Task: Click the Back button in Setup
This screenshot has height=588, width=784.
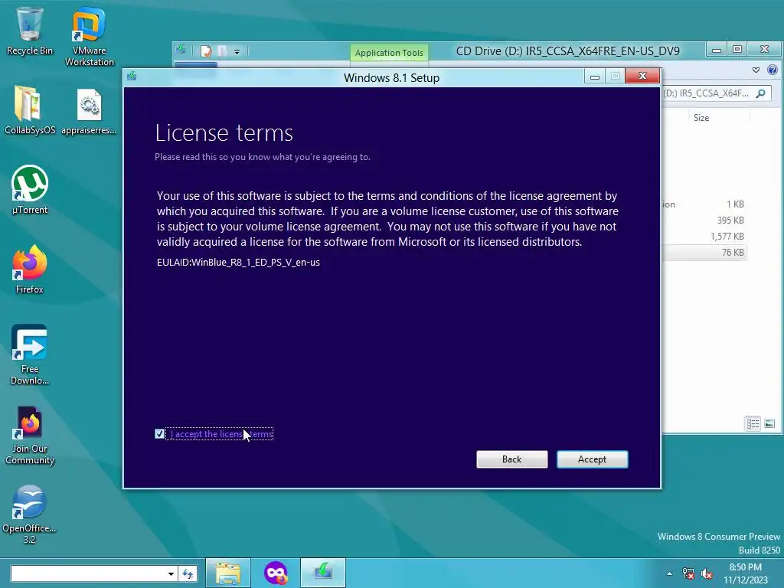Action: (x=511, y=459)
